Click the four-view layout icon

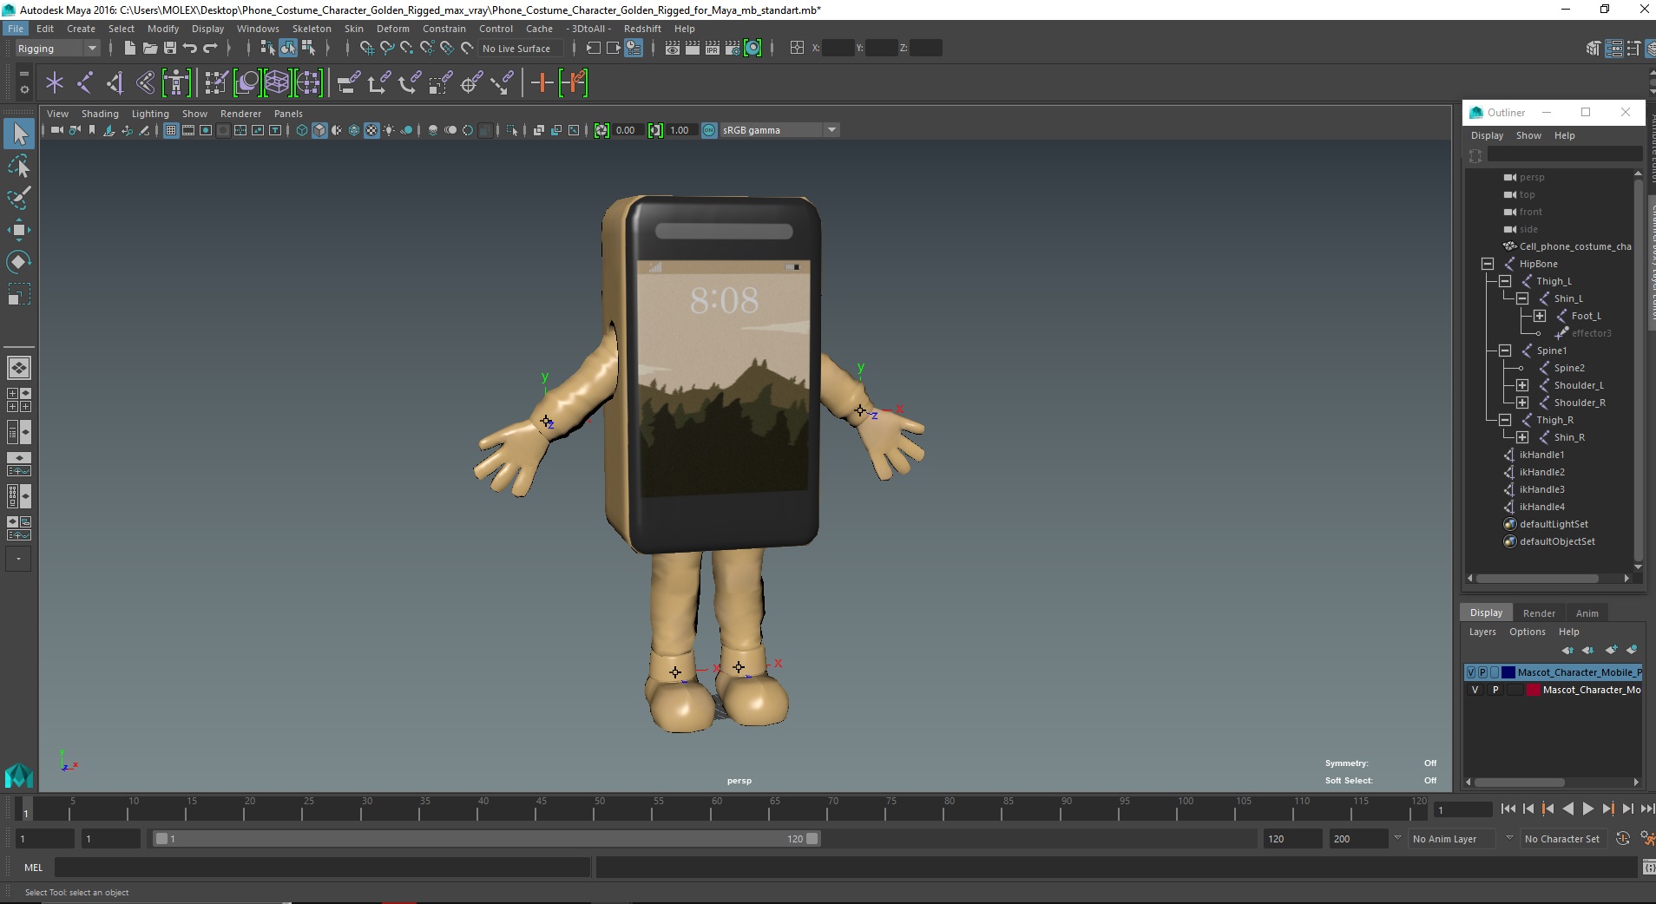tap(18, 400)
